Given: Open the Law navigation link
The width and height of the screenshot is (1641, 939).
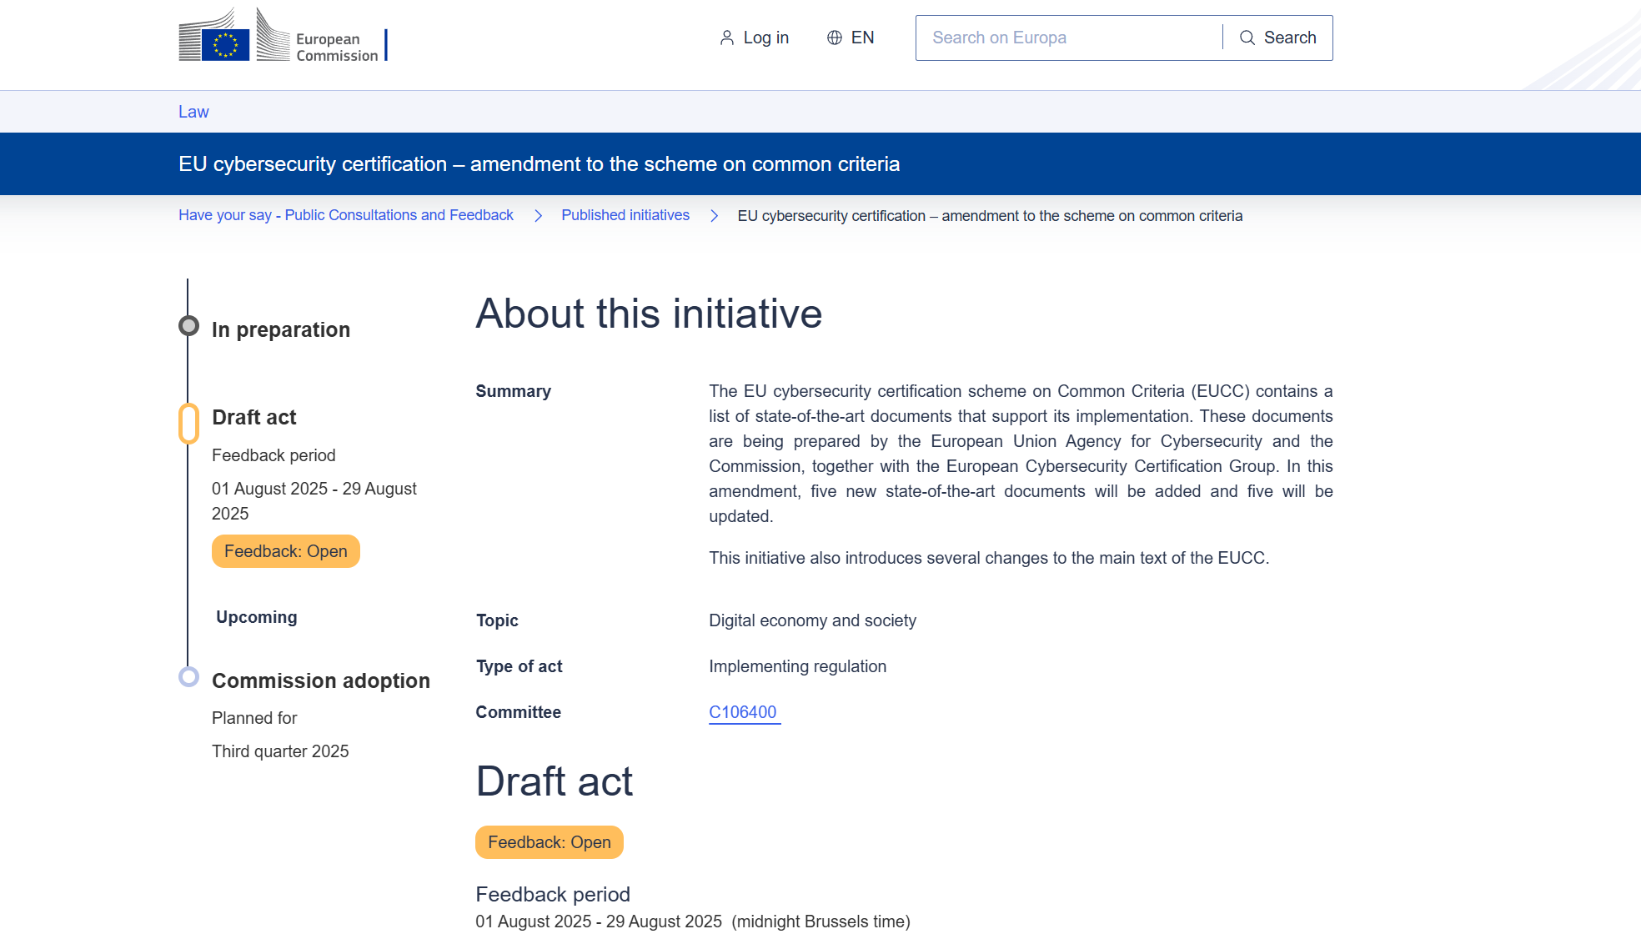Looking at the screenshot, I should pyautogui.click(x=193, y=112).
